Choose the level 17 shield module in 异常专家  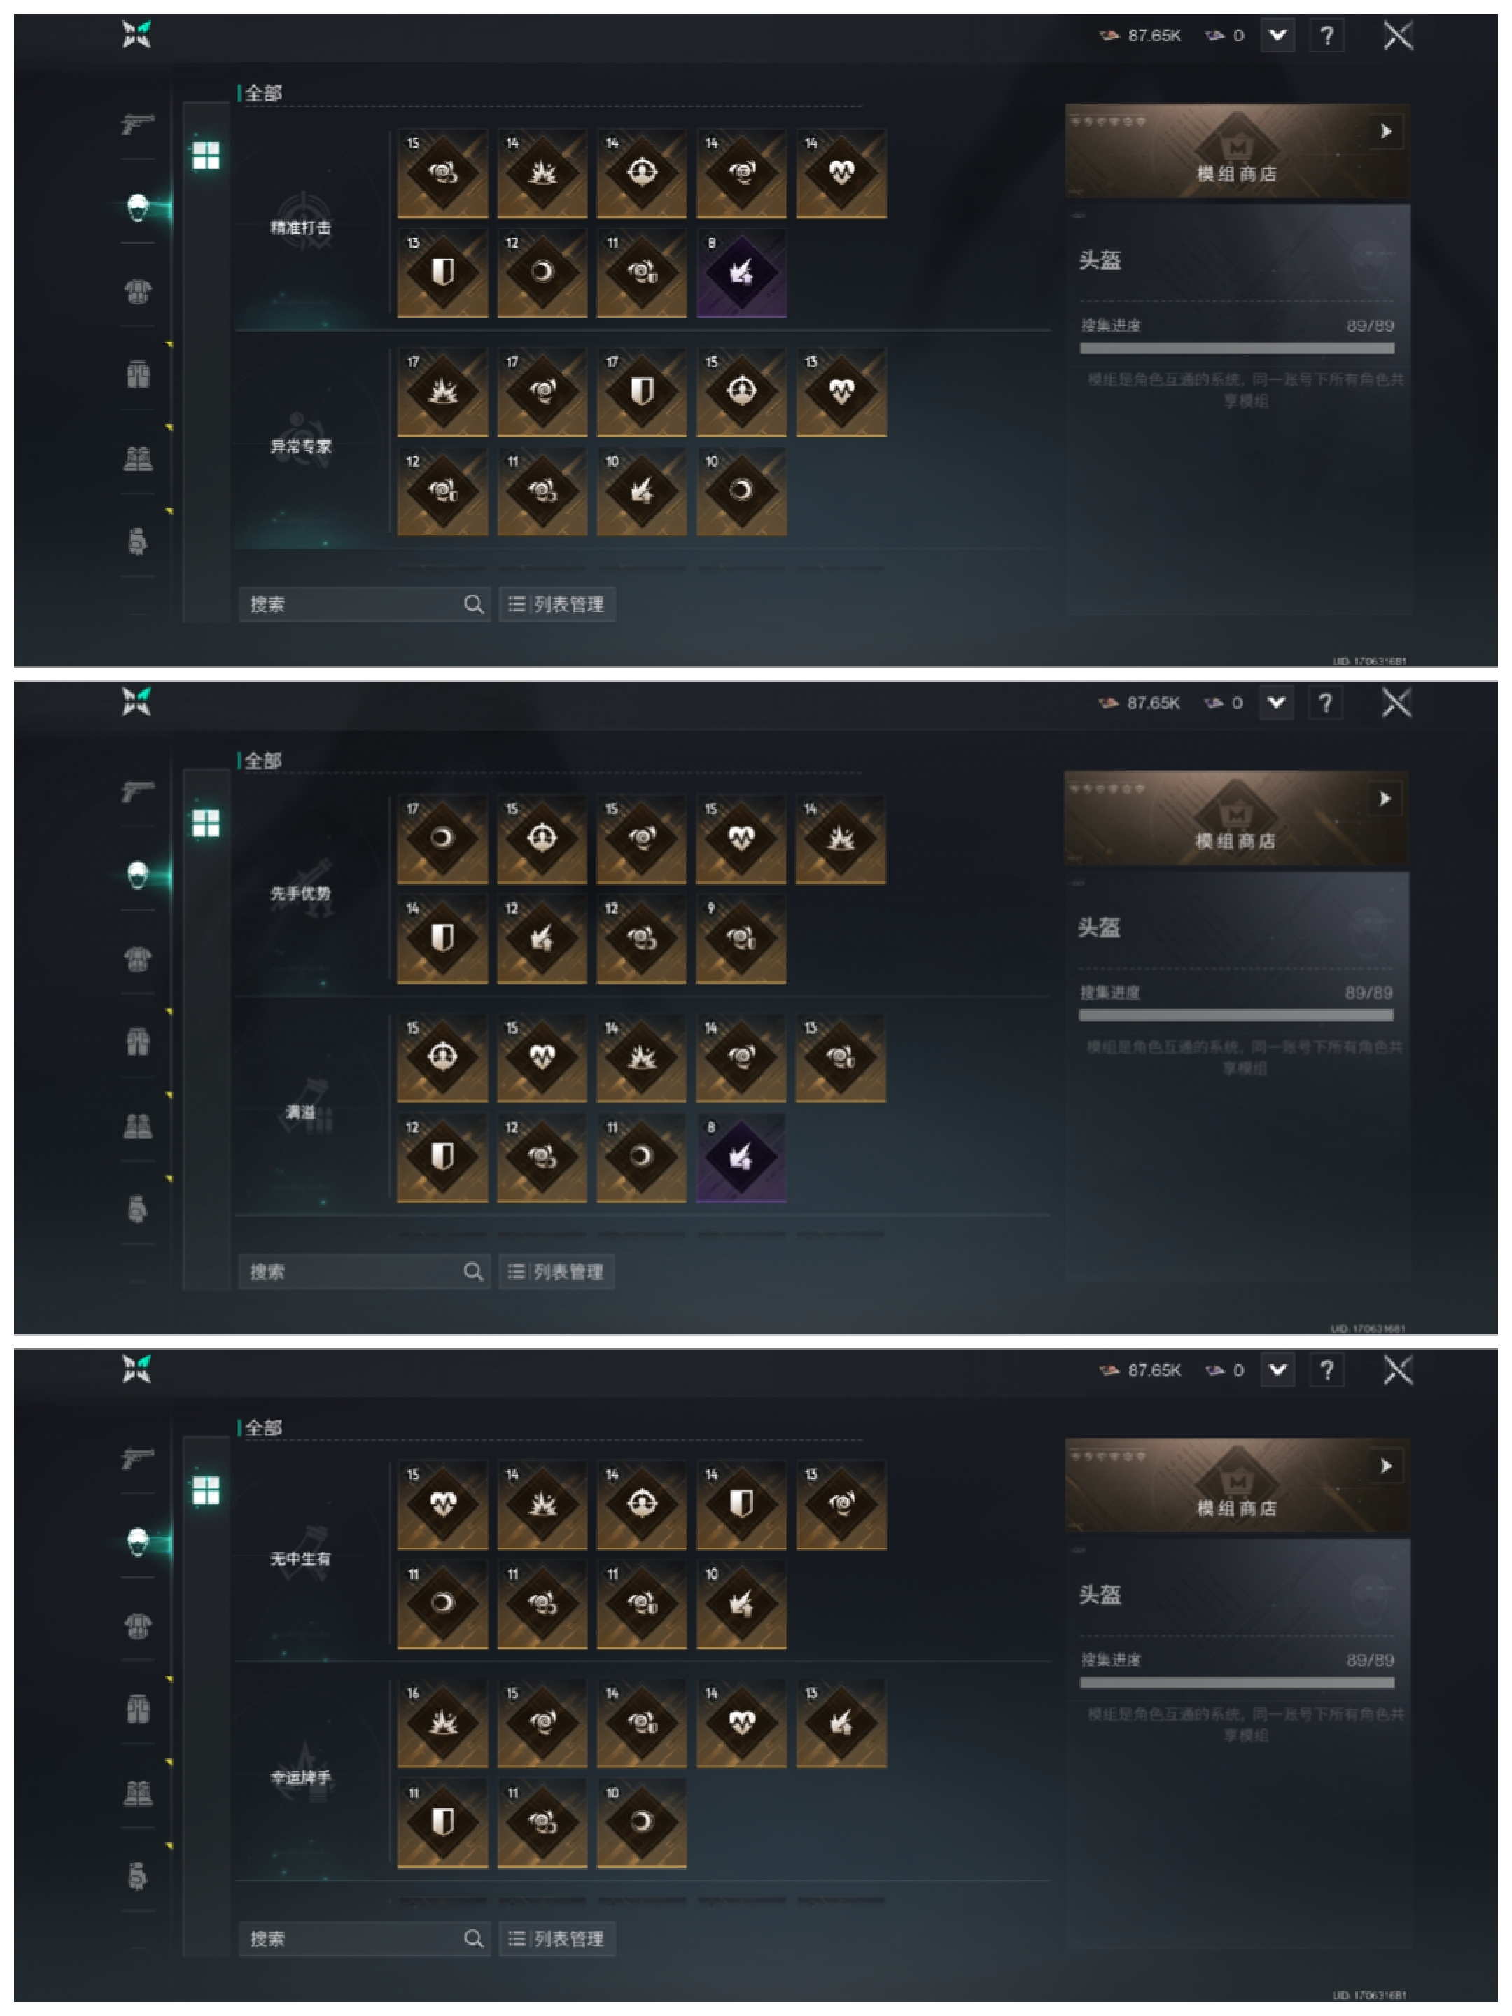coord(642,392)
